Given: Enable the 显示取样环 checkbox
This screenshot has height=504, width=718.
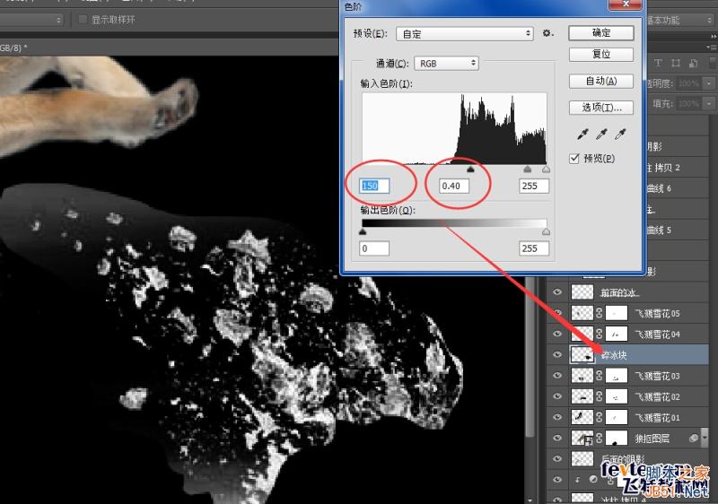Looking at the screenshot, I should 83,20.
